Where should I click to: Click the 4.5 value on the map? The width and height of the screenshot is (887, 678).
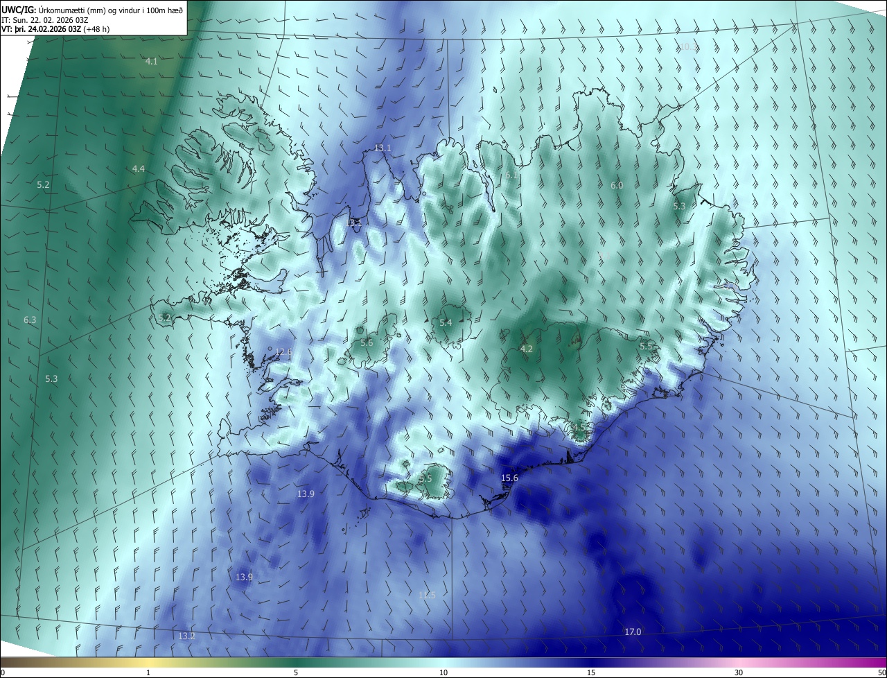579,426
